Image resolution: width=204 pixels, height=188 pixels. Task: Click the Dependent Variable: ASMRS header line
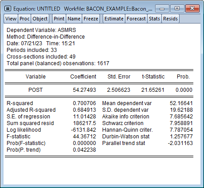click(x=41, y=30)
